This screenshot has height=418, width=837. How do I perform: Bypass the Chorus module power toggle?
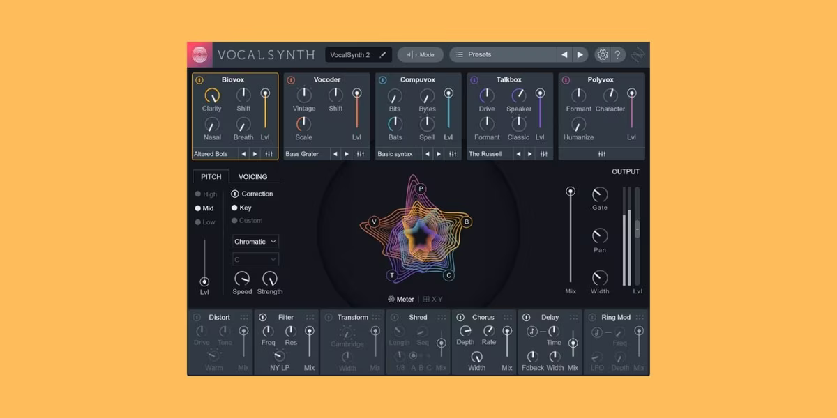pos(461,317)
